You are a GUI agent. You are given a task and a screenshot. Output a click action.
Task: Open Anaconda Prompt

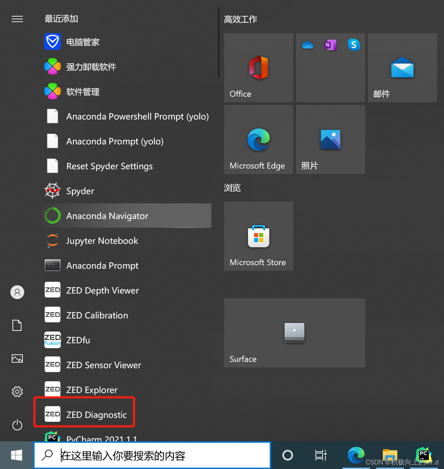102,265
